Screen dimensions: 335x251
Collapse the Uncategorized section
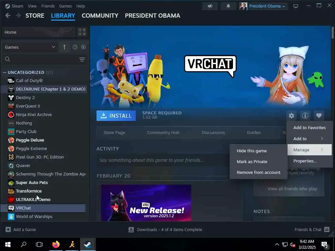(x=5, y=73)
